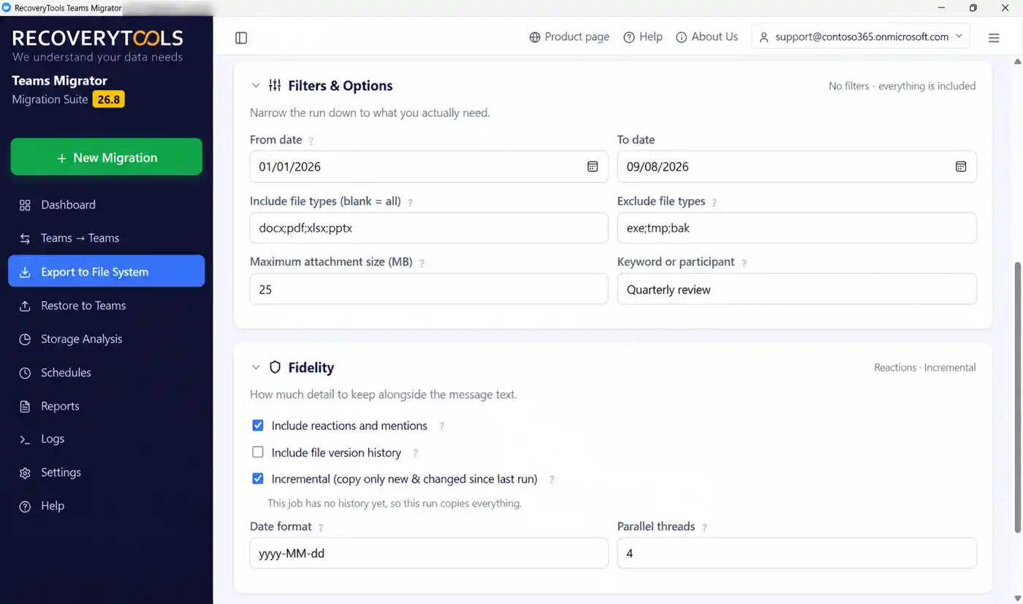This screenshot has height=604, width=1023.
Task: Click 'Reactions · Incremental' summary text
Action: coord(924,368)
